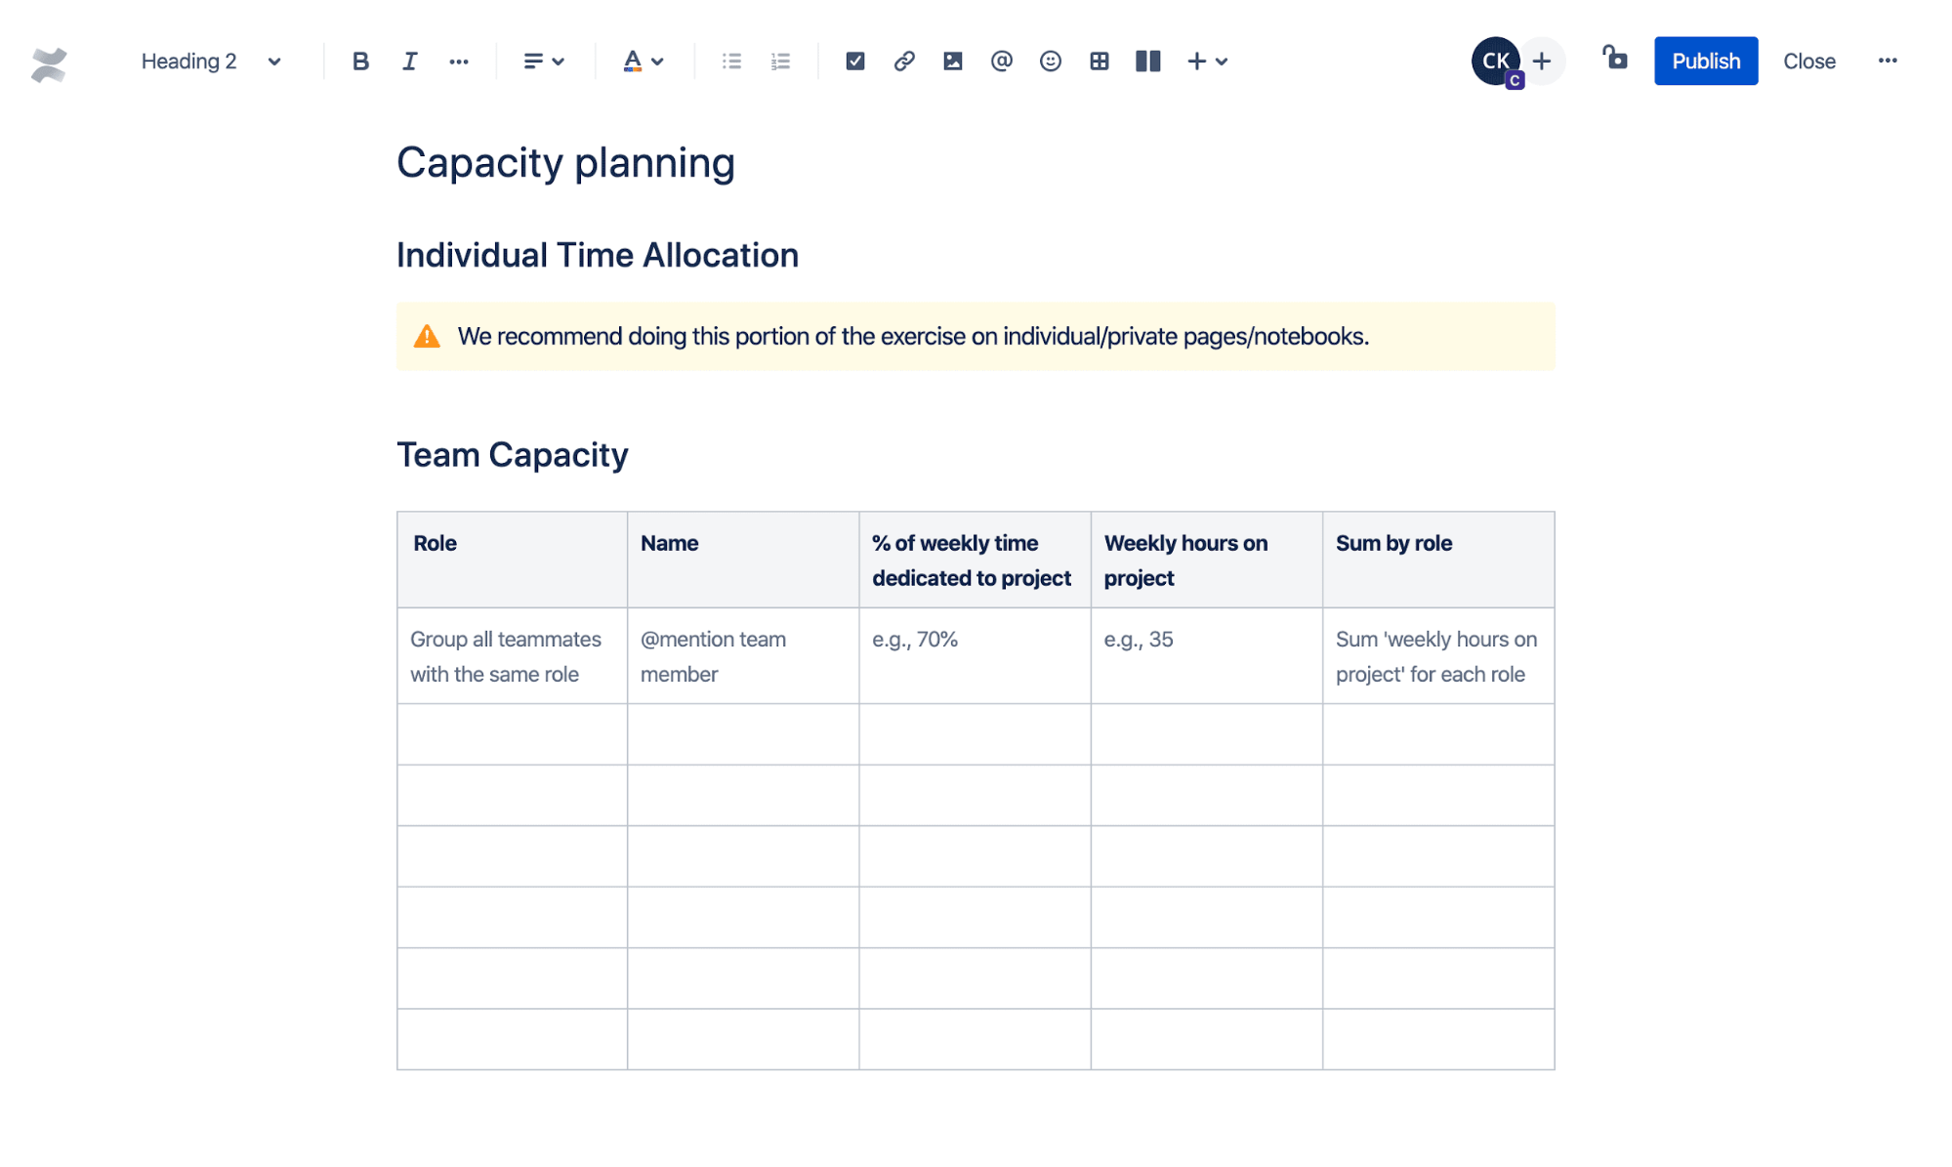Screen dimensions: 1952x1167
Task: Click the numbered list icon
Action: [781, 62]
